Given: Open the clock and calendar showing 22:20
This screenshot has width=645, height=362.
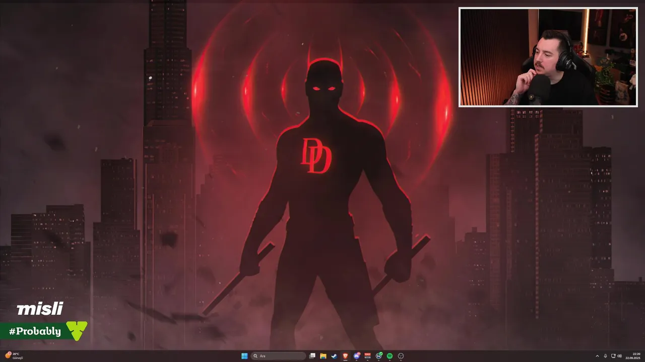Looking at the screenshot, I should [x=633, y=356].
